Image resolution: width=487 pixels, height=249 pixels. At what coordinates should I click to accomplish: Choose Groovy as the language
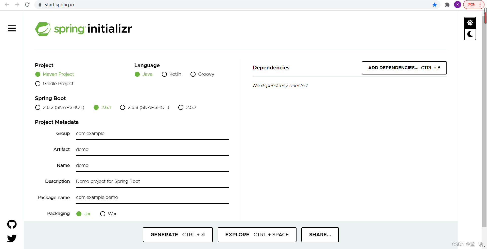click(x=202, y=74)
